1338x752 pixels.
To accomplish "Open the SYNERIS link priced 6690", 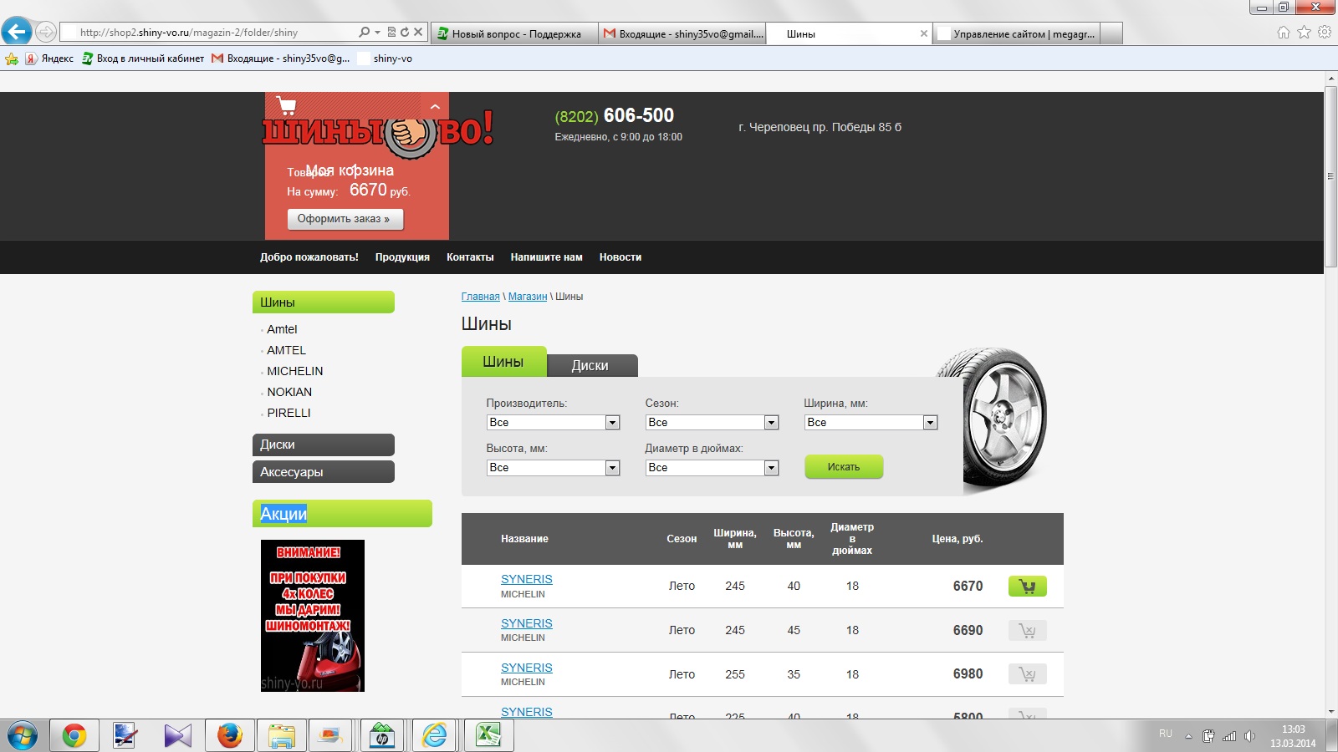I will click(526, 623).
